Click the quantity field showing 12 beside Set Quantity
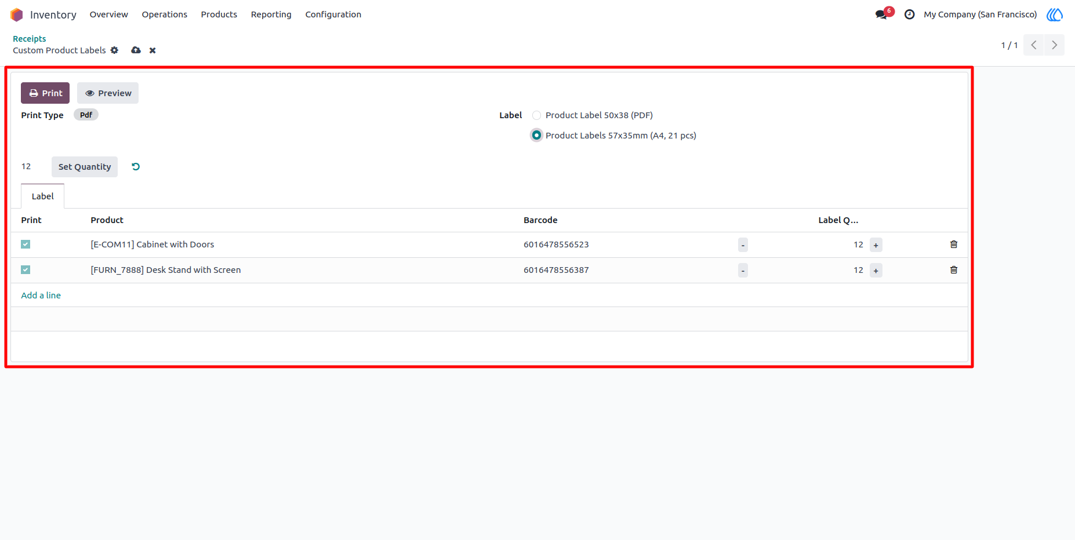The height and width of the screenshot is (540, 1075). click(x=32, y=167)
